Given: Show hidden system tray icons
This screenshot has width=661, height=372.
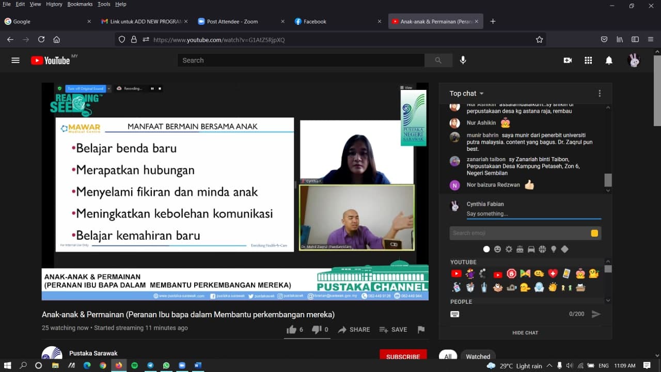Looking at the screenshot, I should (549, 366).
